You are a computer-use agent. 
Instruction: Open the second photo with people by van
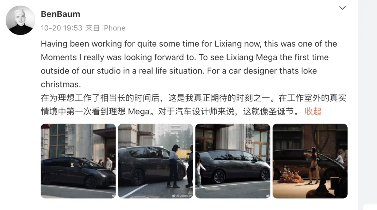point(155,161)
